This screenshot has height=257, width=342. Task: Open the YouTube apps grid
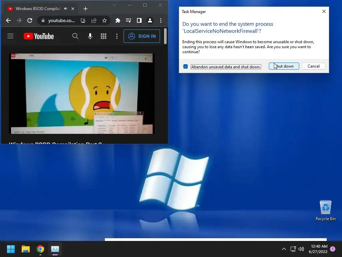pyautogui.click(x=104, y=36)
